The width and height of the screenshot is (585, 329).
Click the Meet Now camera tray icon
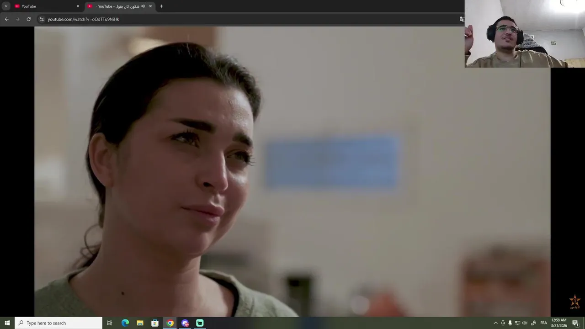[x=503, y=323]
